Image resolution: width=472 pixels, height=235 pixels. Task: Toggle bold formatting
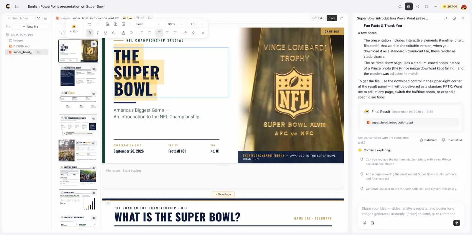tap(90, 33)
